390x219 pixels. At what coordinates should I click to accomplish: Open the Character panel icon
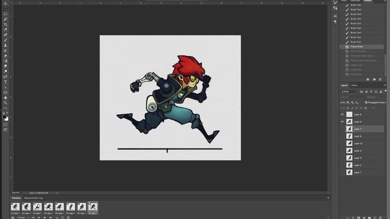point(335,16)
